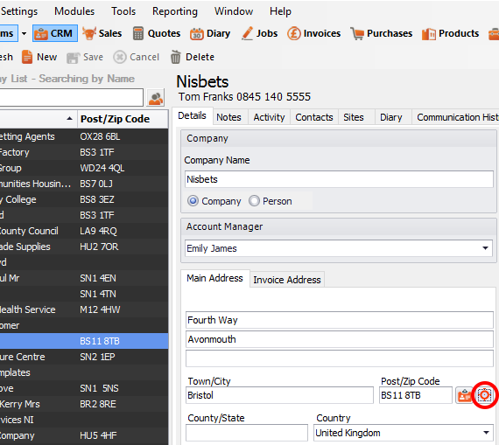Open the CRM module
The width and height of the screenshot is (499, 445).
point(55,33)
